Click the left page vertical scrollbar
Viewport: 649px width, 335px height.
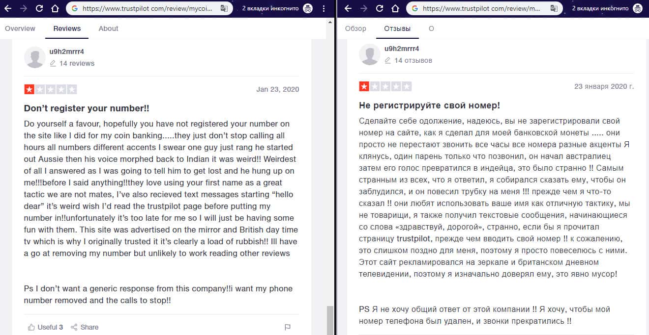point(330,319)
